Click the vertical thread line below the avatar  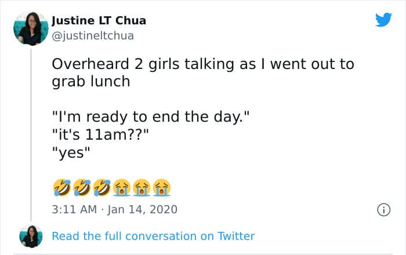pos(31,133)
